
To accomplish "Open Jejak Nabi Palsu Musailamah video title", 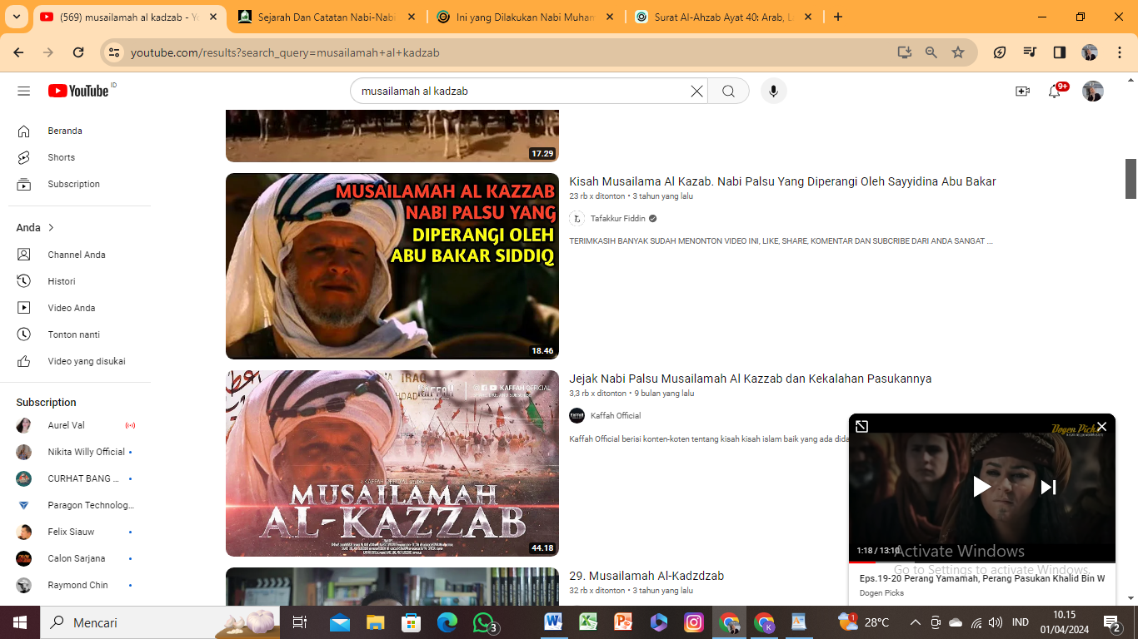I will click(750, 379).
